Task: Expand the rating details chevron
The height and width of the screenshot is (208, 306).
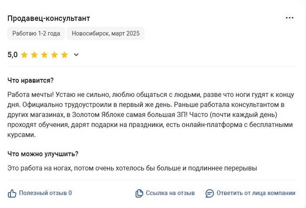Action: coord(76,55)
